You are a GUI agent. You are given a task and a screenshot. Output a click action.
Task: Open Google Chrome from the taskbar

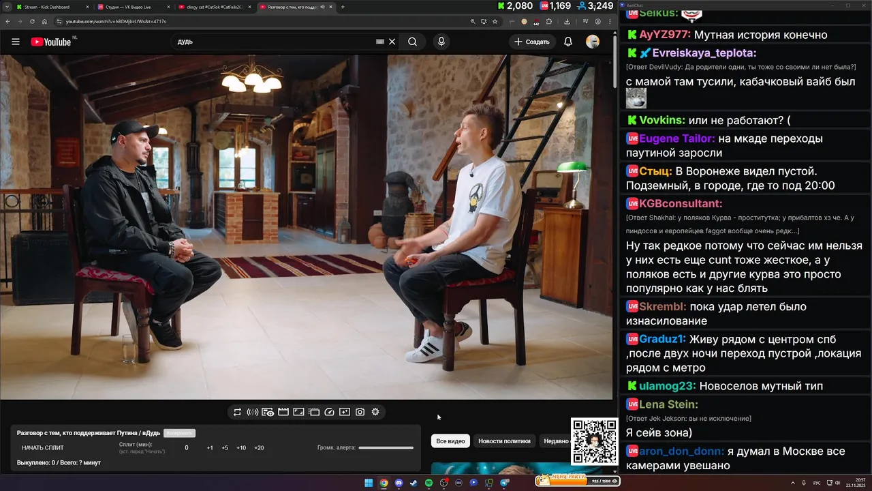click(384, 483)
